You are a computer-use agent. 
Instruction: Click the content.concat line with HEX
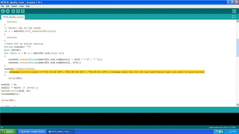(x=45, y=63)
